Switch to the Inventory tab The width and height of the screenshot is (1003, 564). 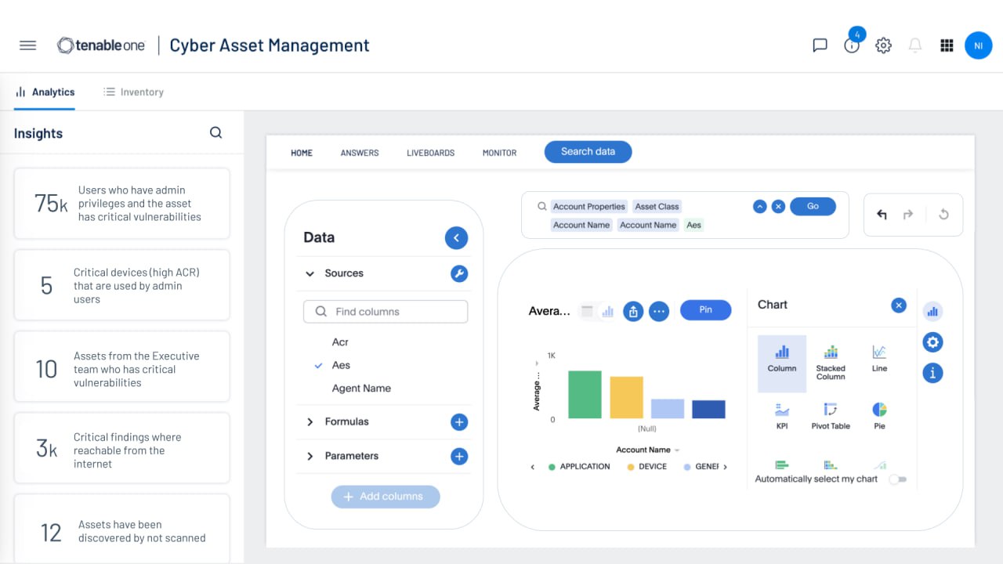pos(133,92)
